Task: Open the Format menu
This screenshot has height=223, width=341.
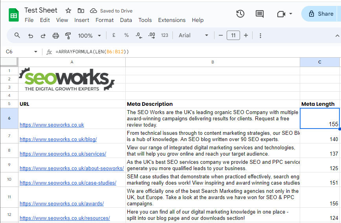Action: (x=104, y=20)
